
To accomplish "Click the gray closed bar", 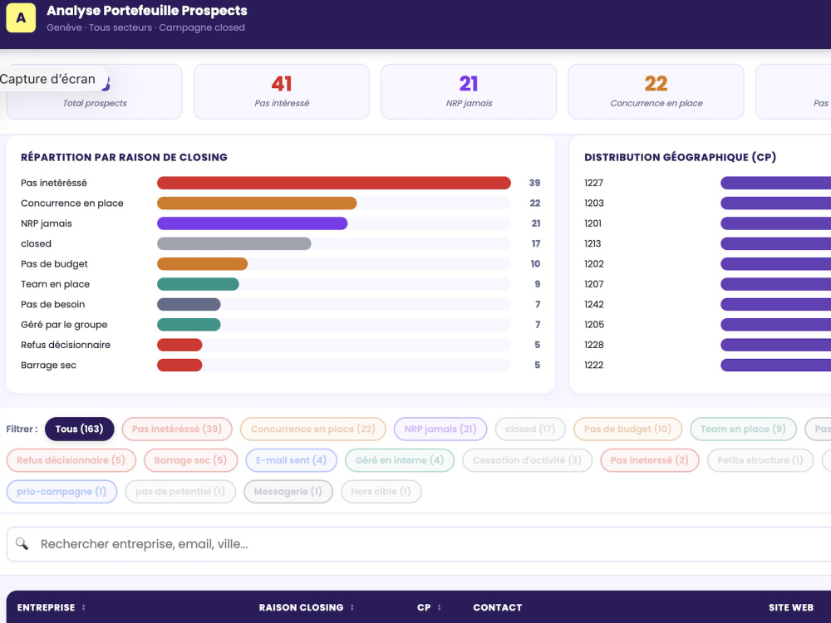I will tap(234, 243).
